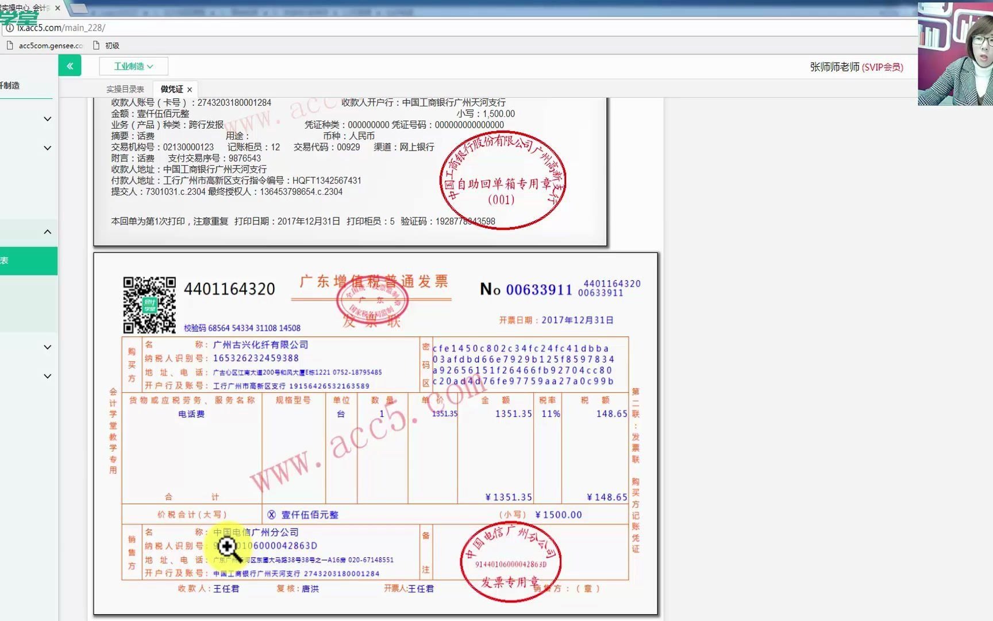Expand first sidebar chevron section

(48, 119)
